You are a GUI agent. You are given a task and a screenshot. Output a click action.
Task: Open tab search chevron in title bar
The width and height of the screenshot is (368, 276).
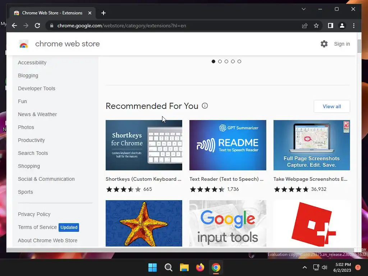(x=303, y=9)
